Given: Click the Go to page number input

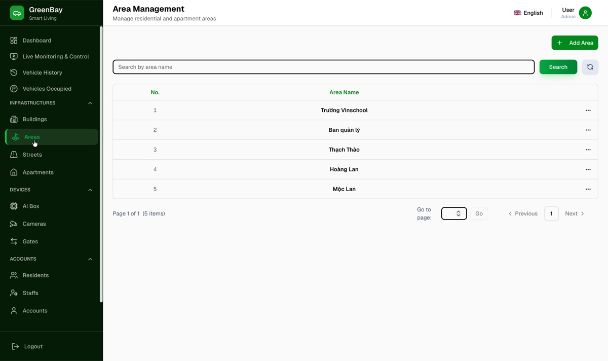Looking at the screenshot, I should coord(454,213).
